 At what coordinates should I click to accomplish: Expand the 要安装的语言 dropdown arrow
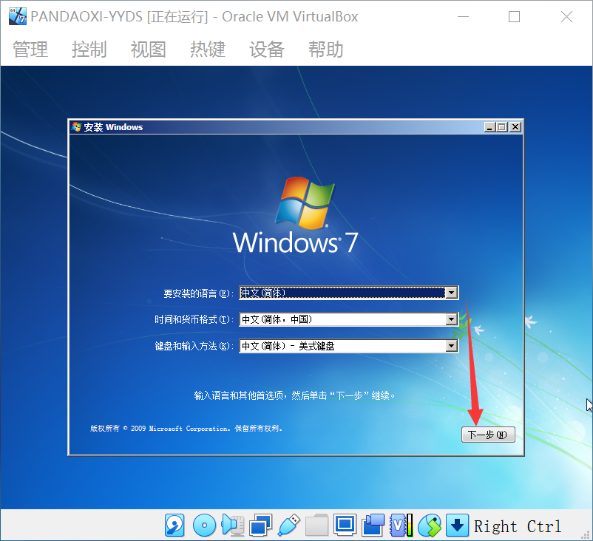(x=452, y=293)
